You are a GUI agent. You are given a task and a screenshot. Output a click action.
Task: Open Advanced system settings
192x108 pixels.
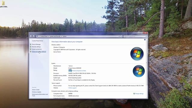(39, 52)
